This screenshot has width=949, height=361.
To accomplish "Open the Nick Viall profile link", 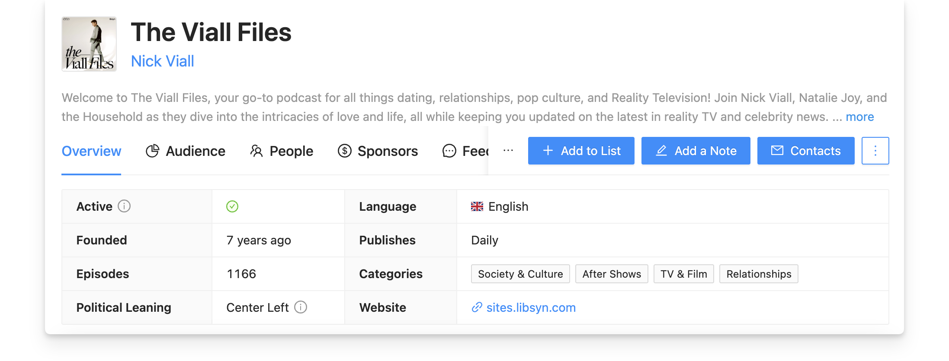I will coord(162,61).
